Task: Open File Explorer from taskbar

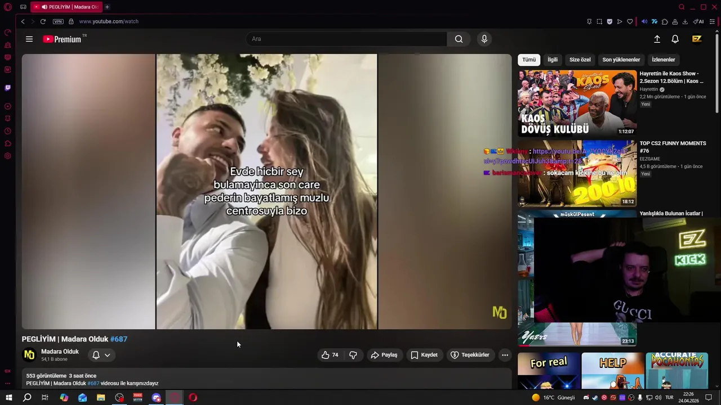Action: (x=101, y=398)
